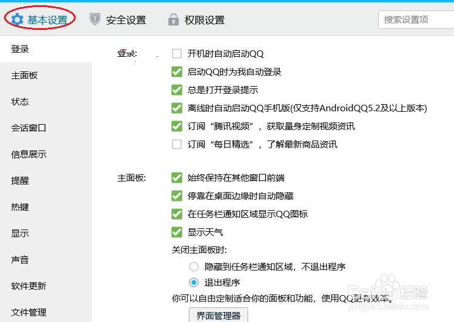Uncheck 离线时自动启动QQ手机版 option
The image size is (454, 322).
coord(177,108)
